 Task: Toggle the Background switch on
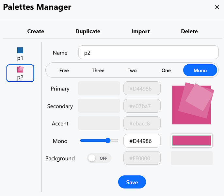coord(99,158)
